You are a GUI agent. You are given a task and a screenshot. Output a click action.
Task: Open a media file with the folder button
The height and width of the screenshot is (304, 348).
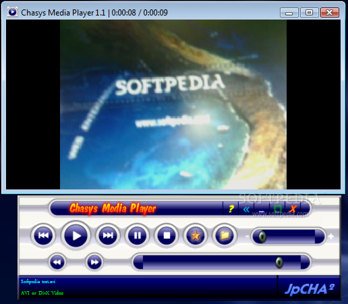click(x=225, y=235)
